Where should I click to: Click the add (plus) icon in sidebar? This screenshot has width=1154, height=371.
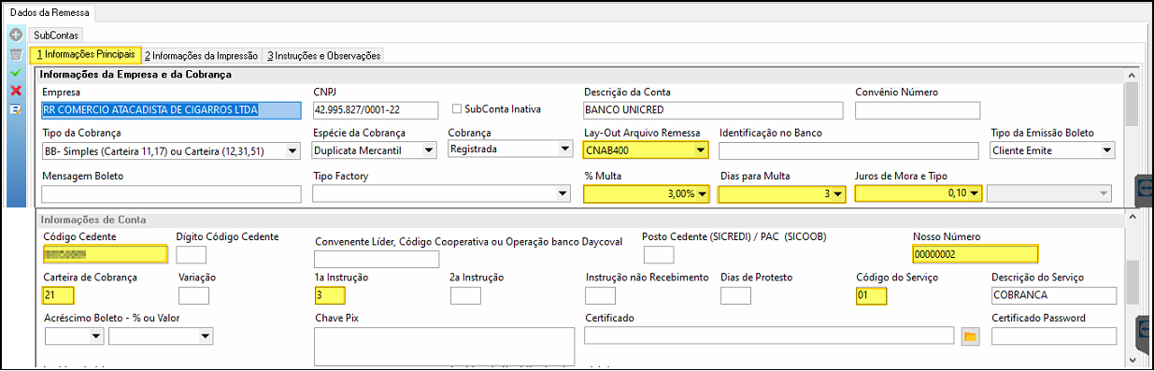[16, 35]
